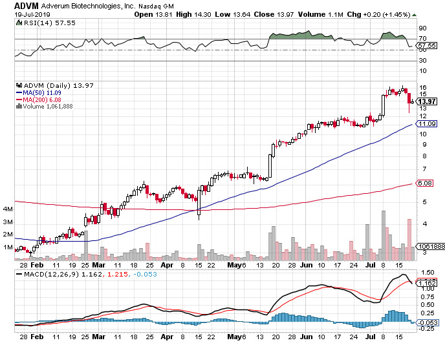Click the tallest gray volume bar near Jul 8
The height and width of the screenshot is (345, 445).
point(384,236)
